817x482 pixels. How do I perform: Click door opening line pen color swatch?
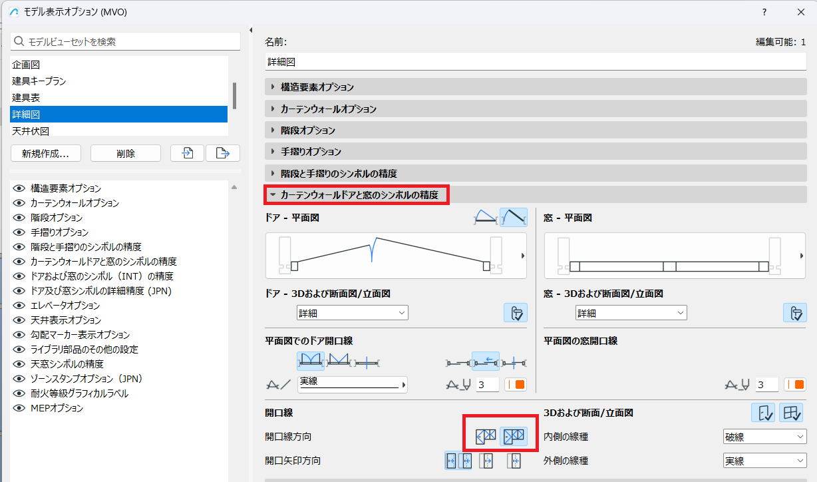point(516,385)
